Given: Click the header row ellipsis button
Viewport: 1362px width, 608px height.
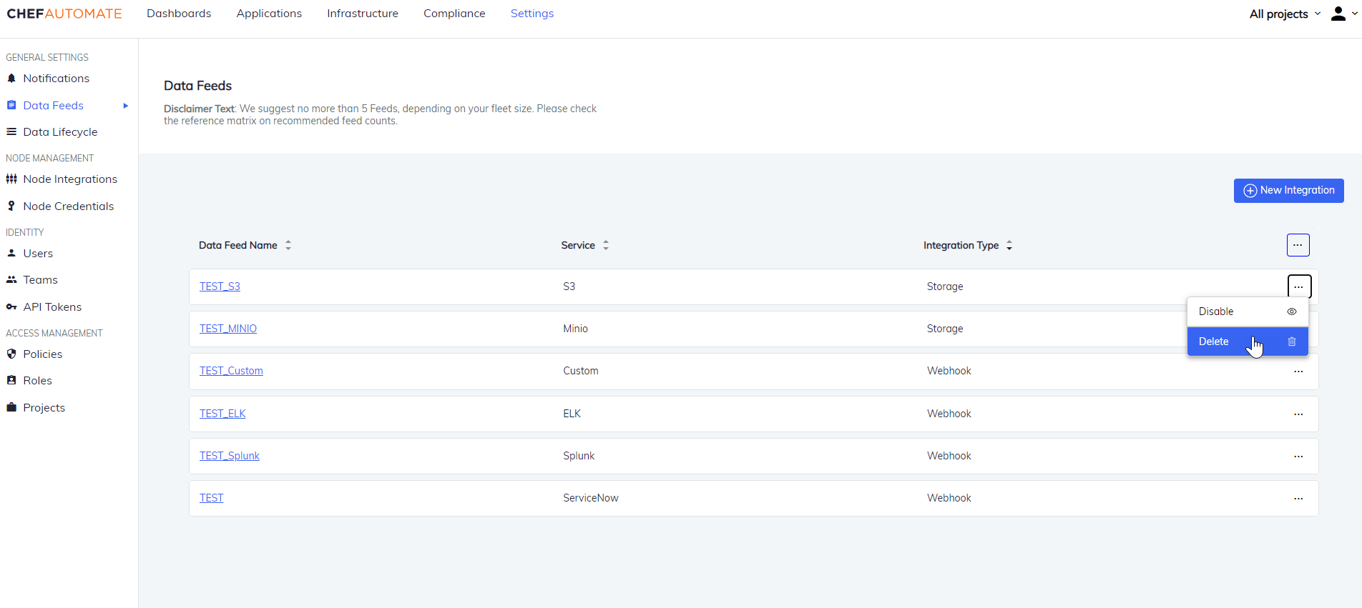Looking at the screenshot, I should (x=1298, y=245).
